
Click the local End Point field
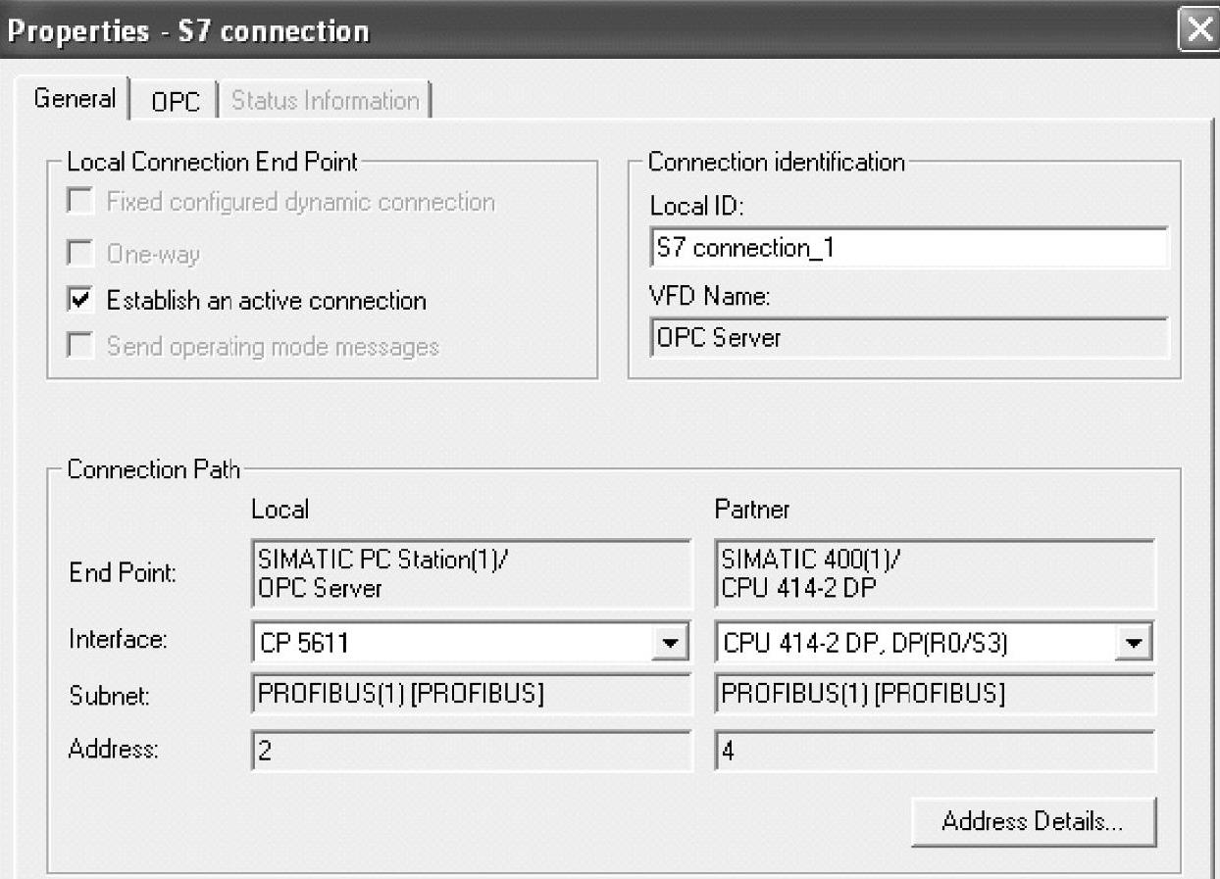click(x=471, y=574)
